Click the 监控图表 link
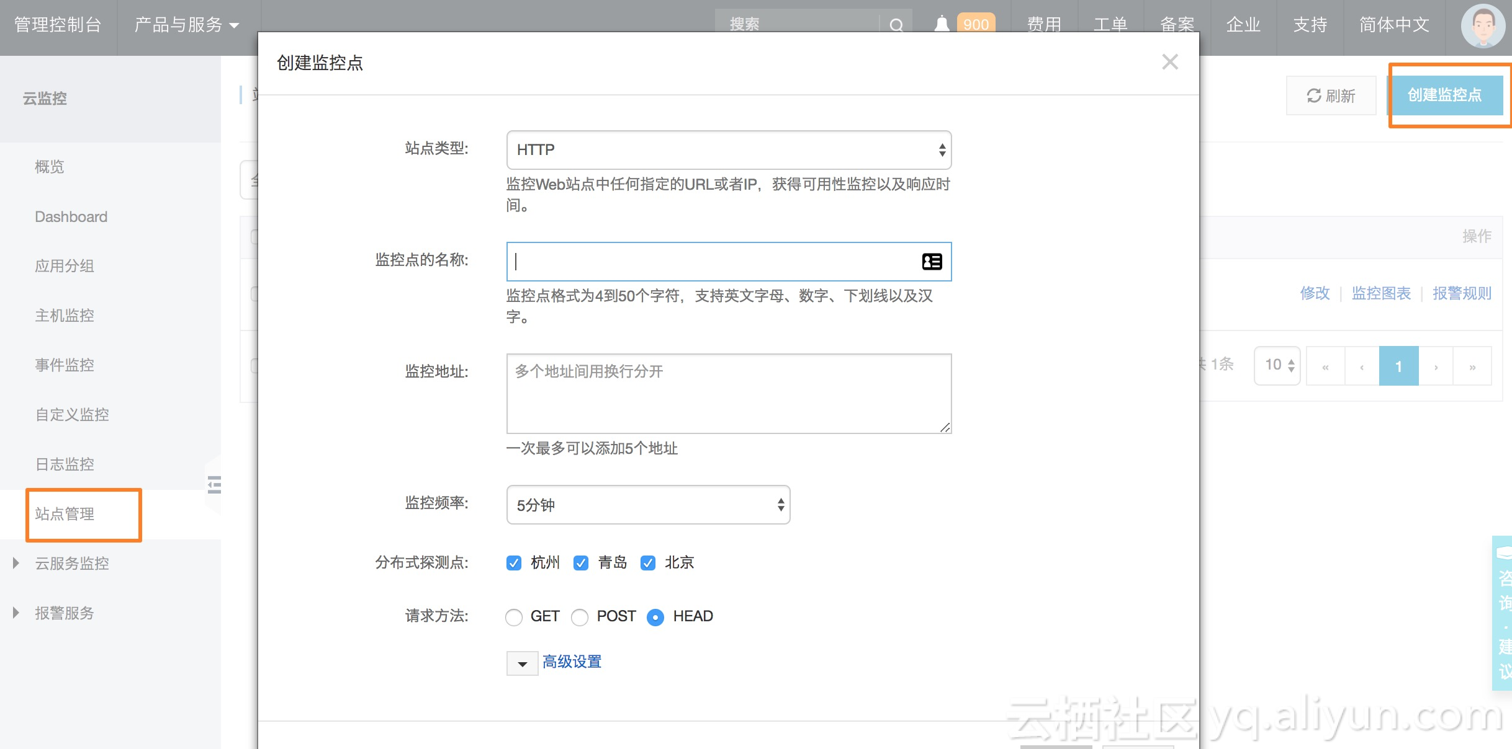The width and height of the screenshot is (1512, 749). [x=1381, y=293]
